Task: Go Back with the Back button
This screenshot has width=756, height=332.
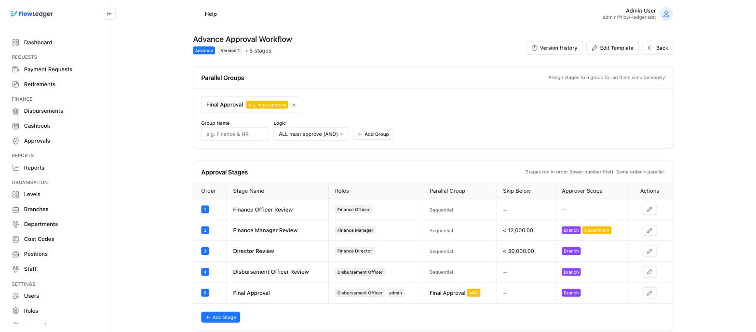Action: point(658,48)
